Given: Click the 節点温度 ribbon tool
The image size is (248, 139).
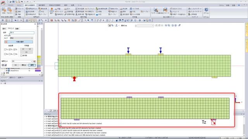Looking at the screenshot, I should coord(80,8).
